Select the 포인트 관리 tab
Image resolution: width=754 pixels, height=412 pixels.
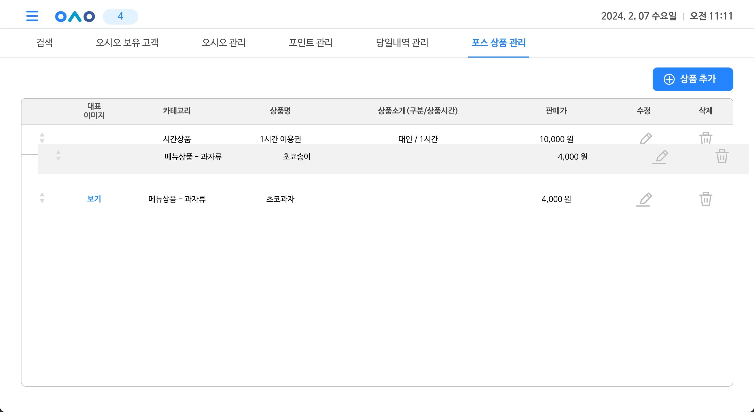[x=311, y=43]
